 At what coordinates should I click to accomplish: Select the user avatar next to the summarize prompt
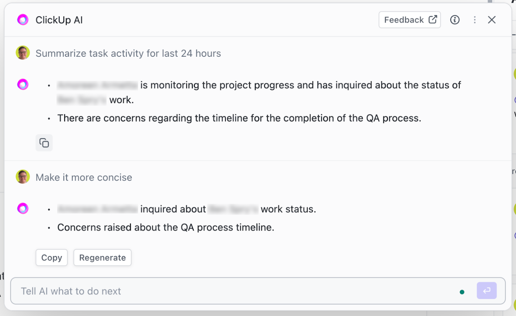[23, 53]
